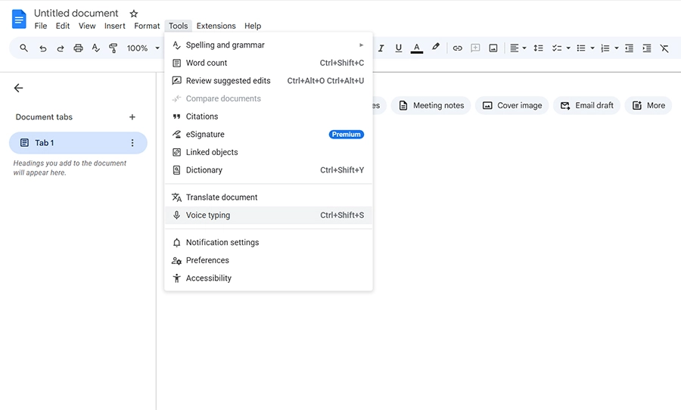
Task: Expand the Spelling and grammar submenu
Action: [269, 45]
